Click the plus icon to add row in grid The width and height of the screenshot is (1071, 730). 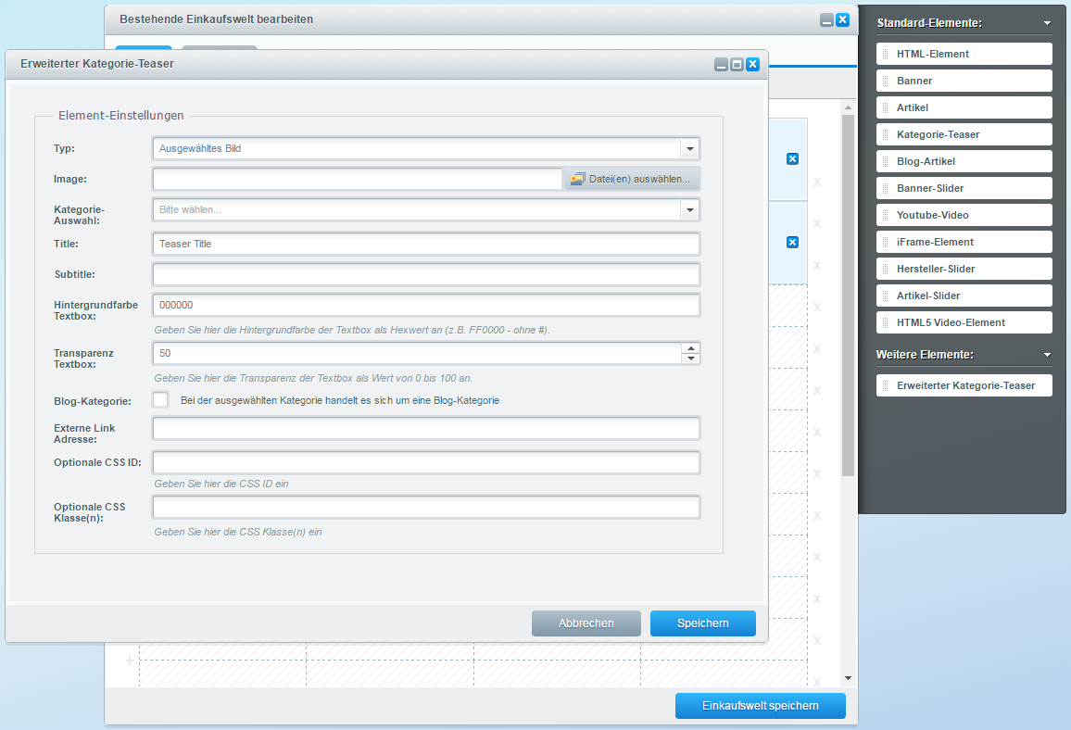pyautogui.click(x=129, y=661)
